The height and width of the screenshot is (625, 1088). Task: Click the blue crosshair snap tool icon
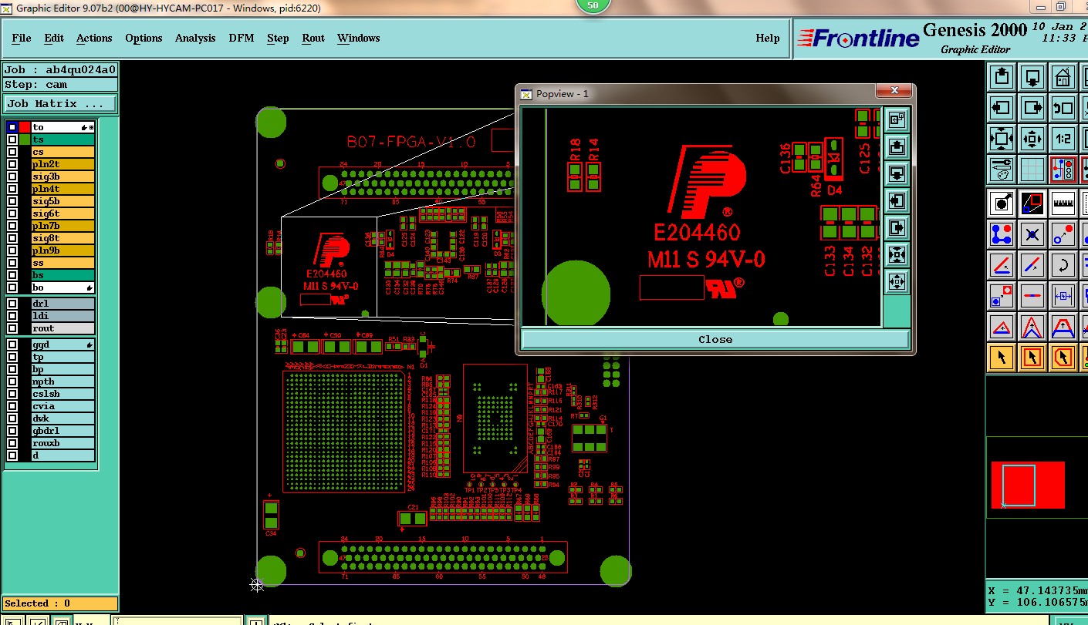(1032, 234)
